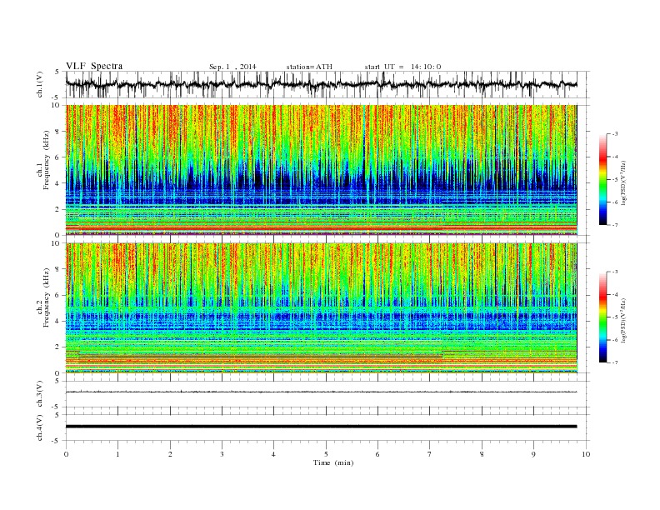Select the "start UT = 14:10:0" text
The image size is (660, 510).
point(402,67)
